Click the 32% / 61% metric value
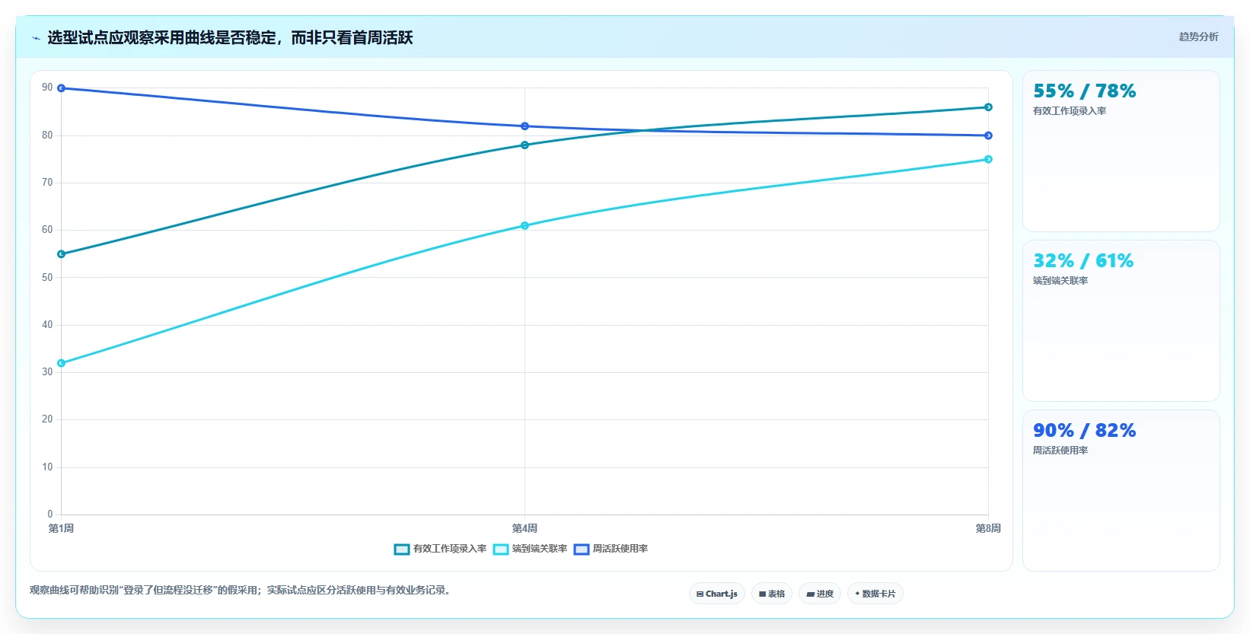 click(x=1083, y=261)
